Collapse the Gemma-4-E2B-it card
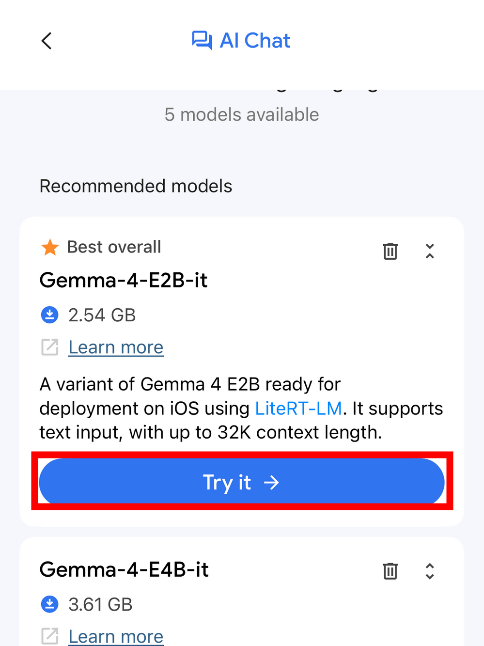This screenshot has width=484, height=646. pyautogui.click(x=430, y=251)
